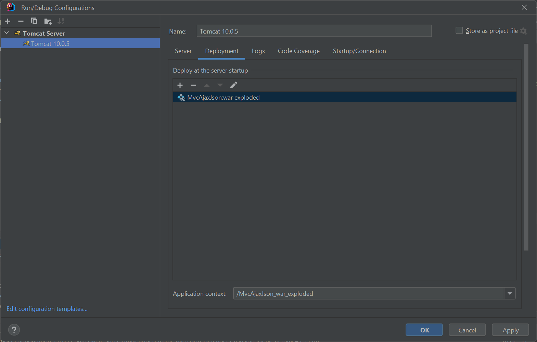Open the Logs tab

[x=258, y=51]
